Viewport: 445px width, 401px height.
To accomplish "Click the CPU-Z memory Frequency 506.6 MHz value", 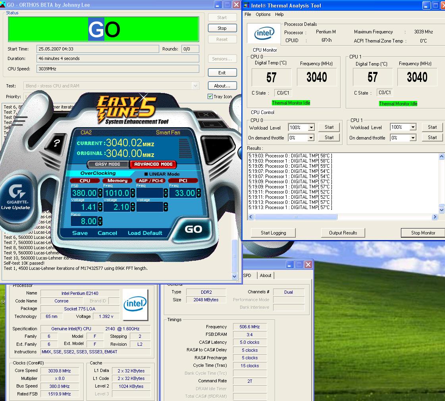I will 249,327.
